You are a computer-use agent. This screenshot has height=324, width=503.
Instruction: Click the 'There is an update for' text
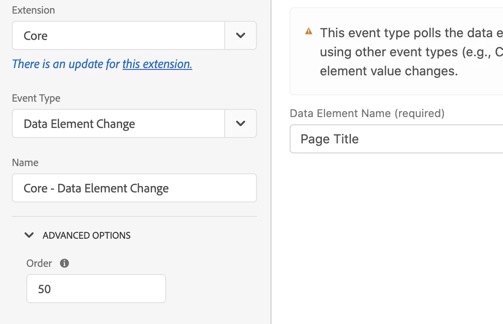point(66,64)
